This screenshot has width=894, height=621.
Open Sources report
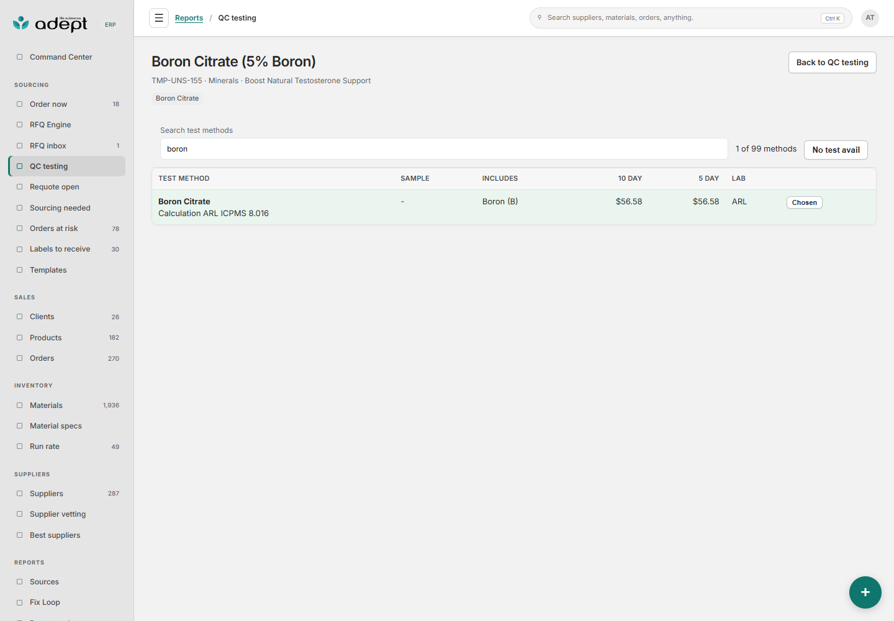point(67,582)
